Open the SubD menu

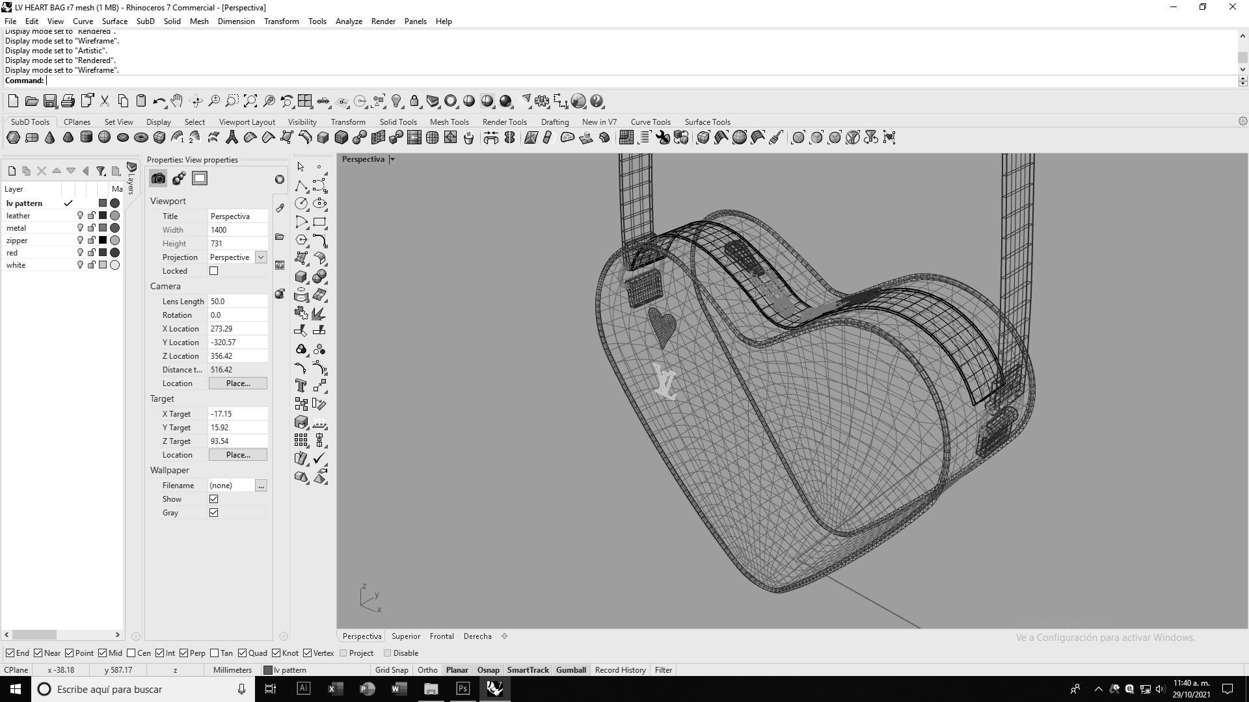(x=145, y=21)
